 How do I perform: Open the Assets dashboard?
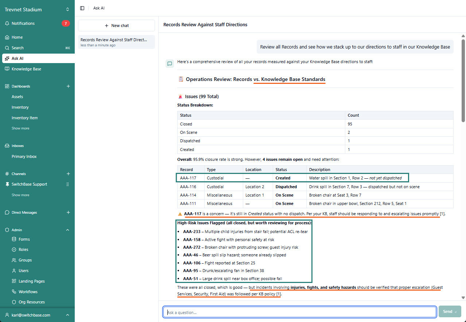pyautogui.click(x=17, y=97)
